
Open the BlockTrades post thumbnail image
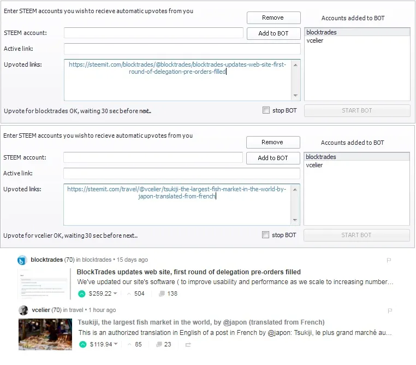click(x=44, y=284)
